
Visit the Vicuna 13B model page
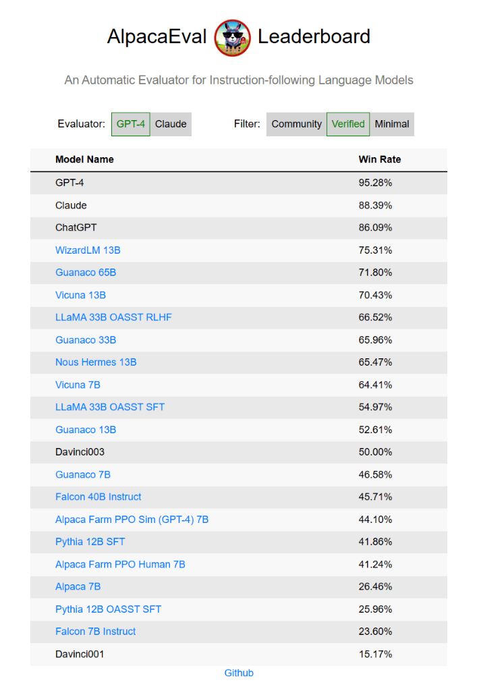[81, 295]
